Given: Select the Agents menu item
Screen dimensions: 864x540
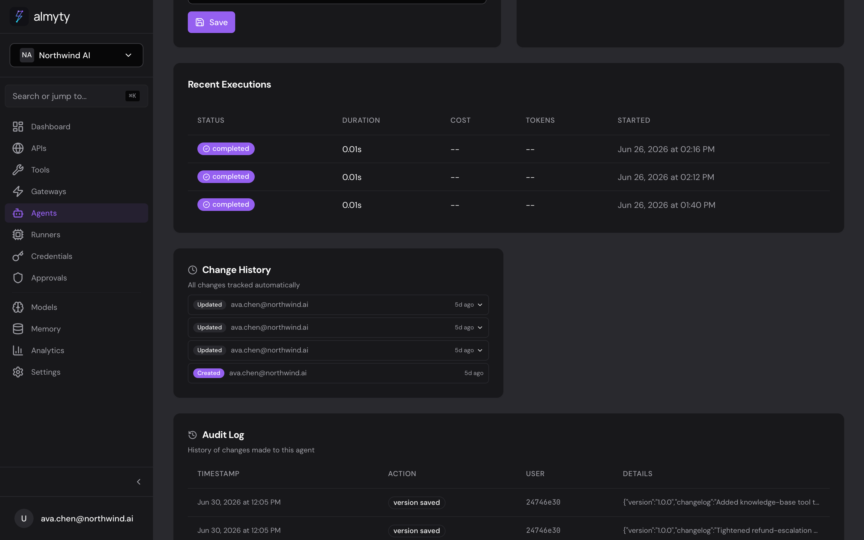Looking at the screenshot, I should 76,213.
